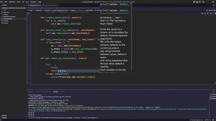
Task: Open Openpyxl copy.ipynb in the Explorer
Action: (x=9, y=16)
